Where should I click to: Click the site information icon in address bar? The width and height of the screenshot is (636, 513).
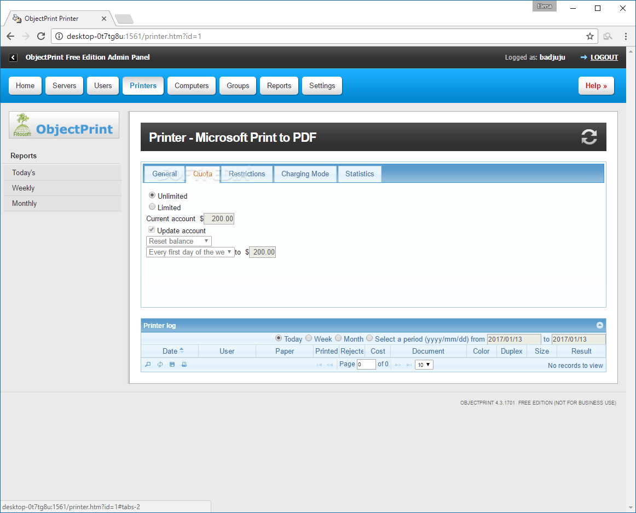click(x=59, y=36)
